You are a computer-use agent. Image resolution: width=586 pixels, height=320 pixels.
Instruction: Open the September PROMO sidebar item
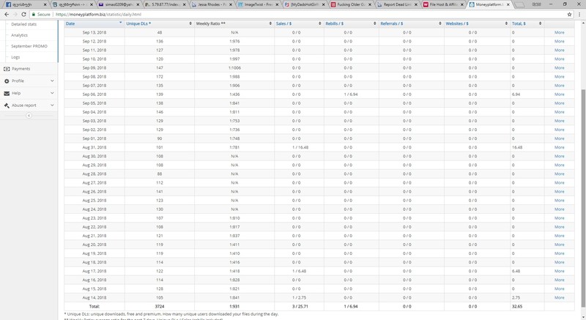(x=28, y=46)
